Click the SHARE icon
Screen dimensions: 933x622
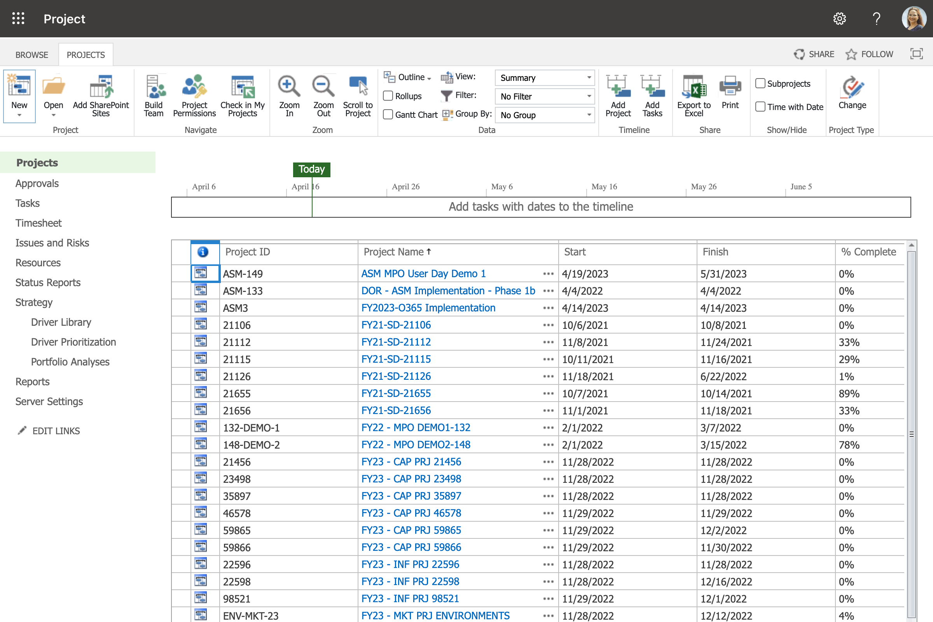click(x=799, y=54)
